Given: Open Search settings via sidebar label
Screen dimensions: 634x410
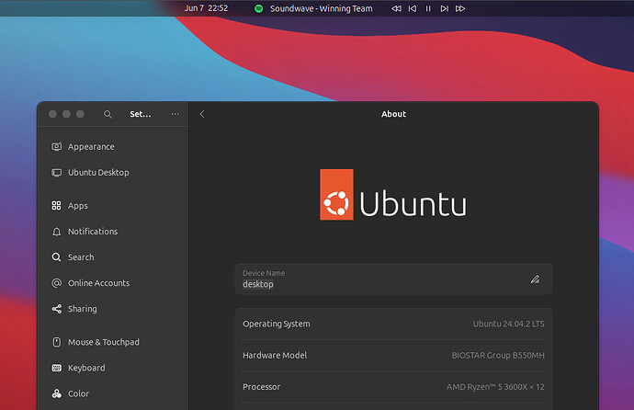Looking at the screenshot, I should pyautogui.click(x=81, y=257).
